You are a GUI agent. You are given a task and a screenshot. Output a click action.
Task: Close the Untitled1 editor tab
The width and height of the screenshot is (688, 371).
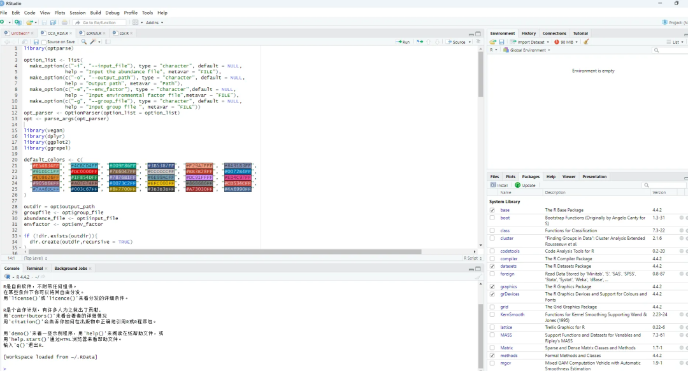(32, 33)
